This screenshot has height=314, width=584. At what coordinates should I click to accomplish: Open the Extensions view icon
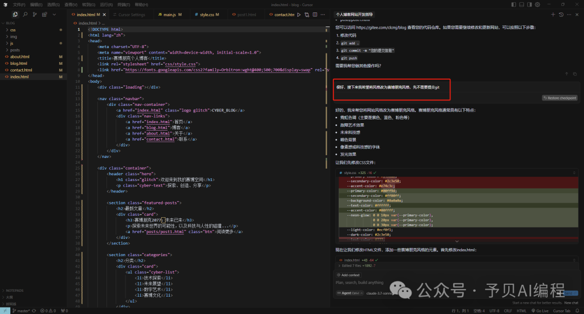click(x=44, y=15)
